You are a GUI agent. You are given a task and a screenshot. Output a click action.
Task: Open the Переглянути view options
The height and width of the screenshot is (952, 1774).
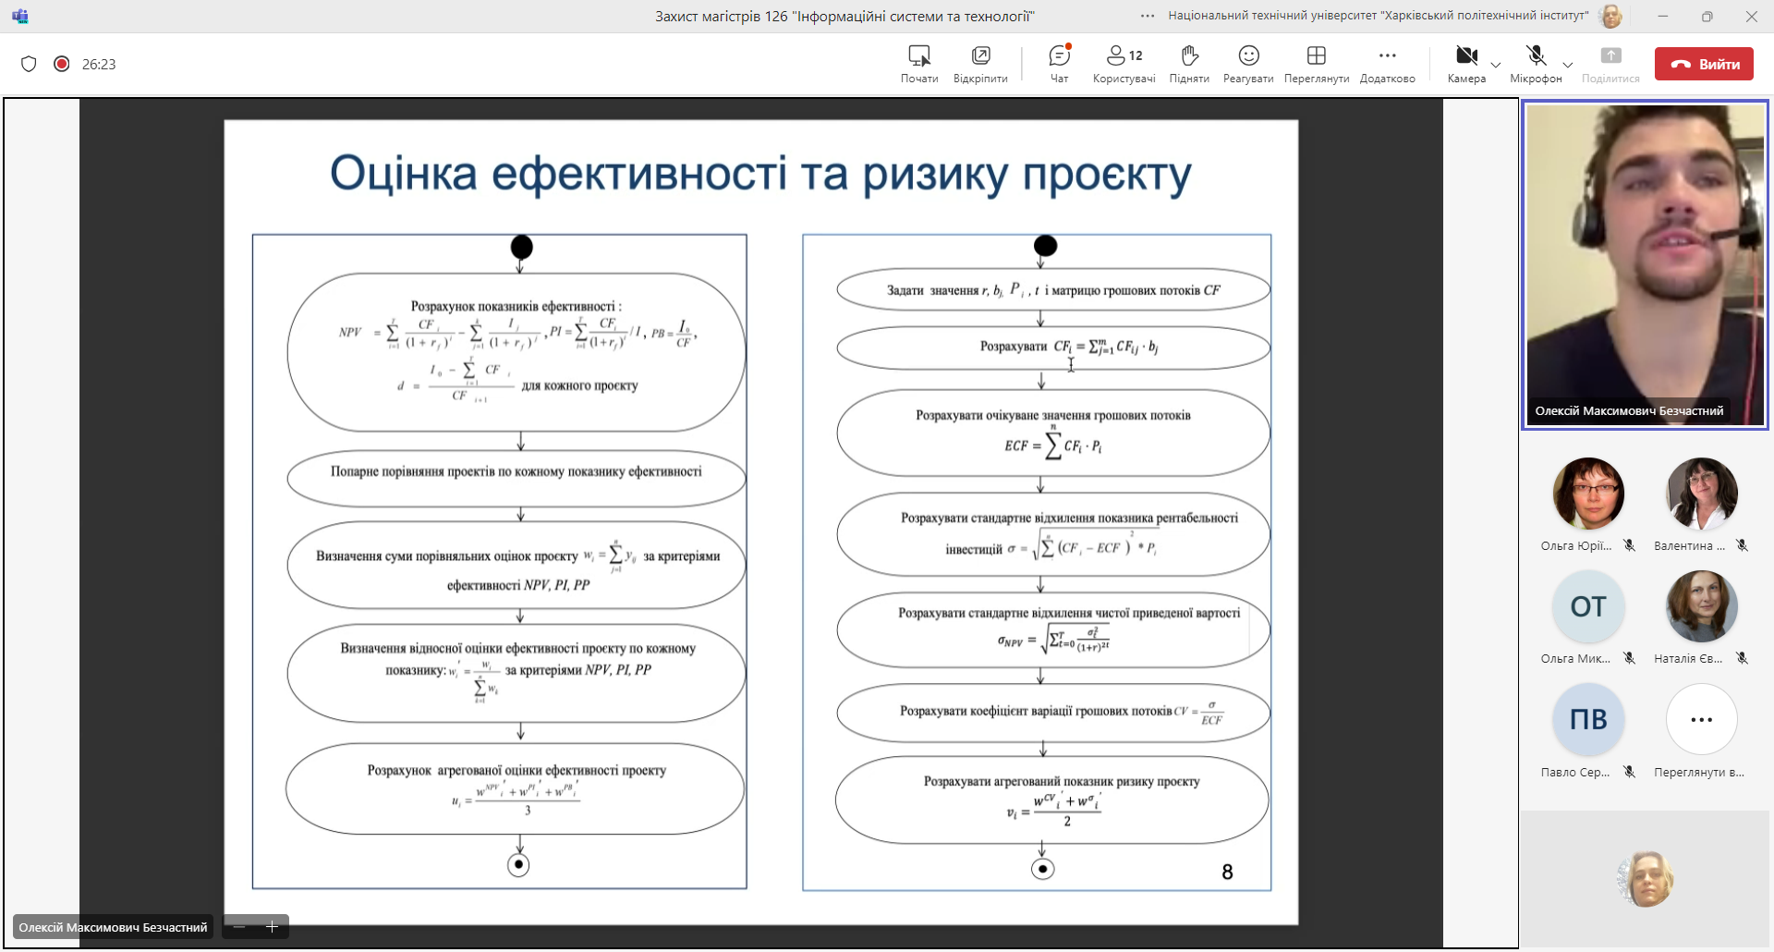[1316, 64]
